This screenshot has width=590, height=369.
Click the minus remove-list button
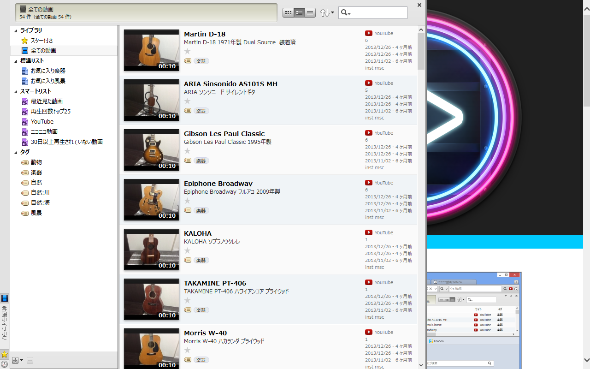coord(30,360)
